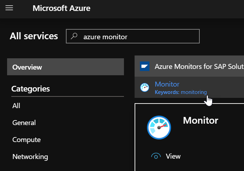Open the Networking category

click(x=30, y=157)
